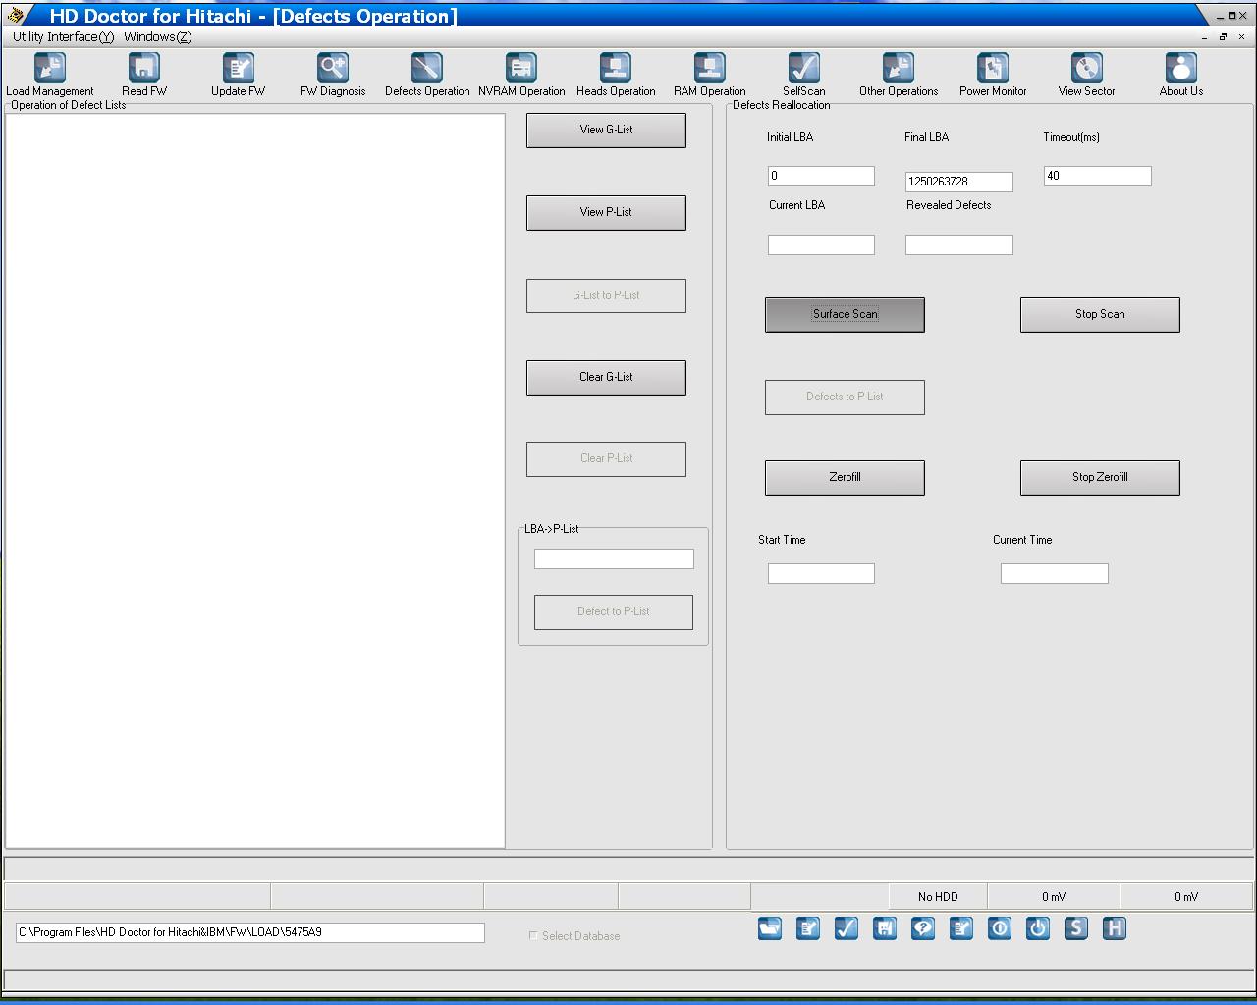The width and height of the screenshot is (1257, 1005).
Task: Click the Defect to P-List button
Action: coord(614,612)
